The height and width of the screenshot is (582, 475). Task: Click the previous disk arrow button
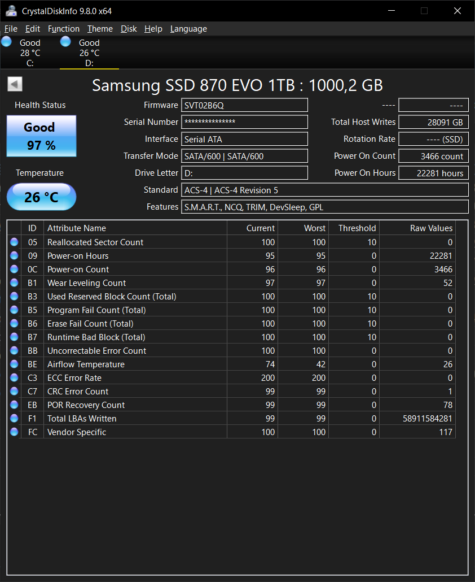tap(15, 84)
